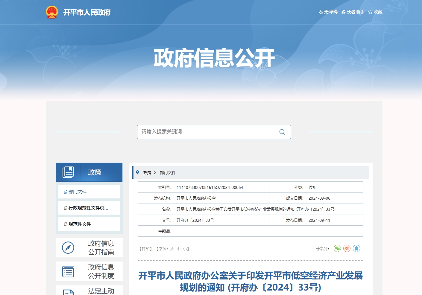Set font size to medium (中)
Screen dimensions: 422x295
click(179, 249)
